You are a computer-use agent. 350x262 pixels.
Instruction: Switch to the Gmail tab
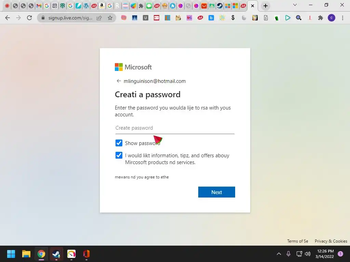point(39,6)
